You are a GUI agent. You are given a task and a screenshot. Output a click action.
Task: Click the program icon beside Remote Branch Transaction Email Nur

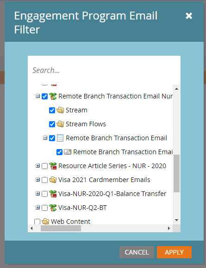click(x=53, y=96)
